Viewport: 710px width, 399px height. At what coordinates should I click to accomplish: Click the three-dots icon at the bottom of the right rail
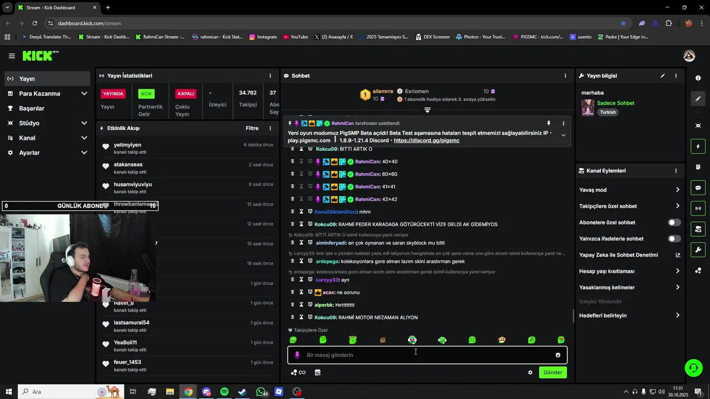698,270
